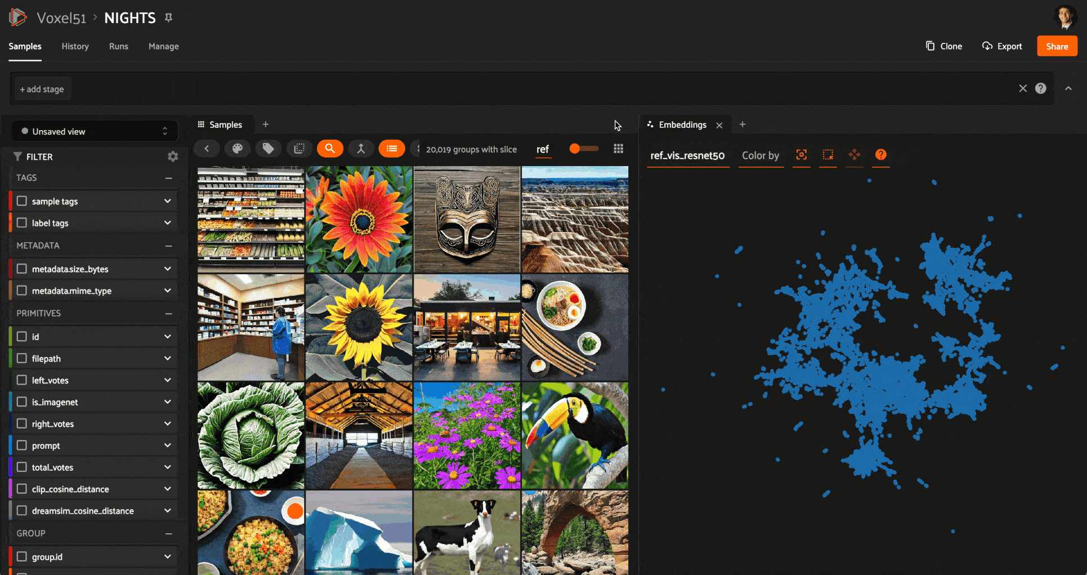Open filter sidebar settings gear
Viewport: 1087px width, 575px height.
coord(173,157)
